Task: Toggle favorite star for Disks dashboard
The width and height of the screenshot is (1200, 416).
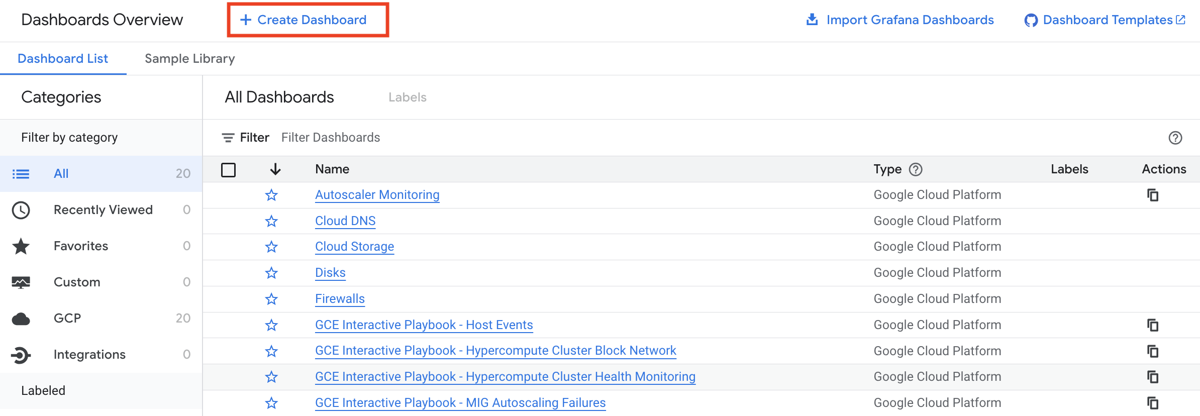Action: click(x=271, y=273)
